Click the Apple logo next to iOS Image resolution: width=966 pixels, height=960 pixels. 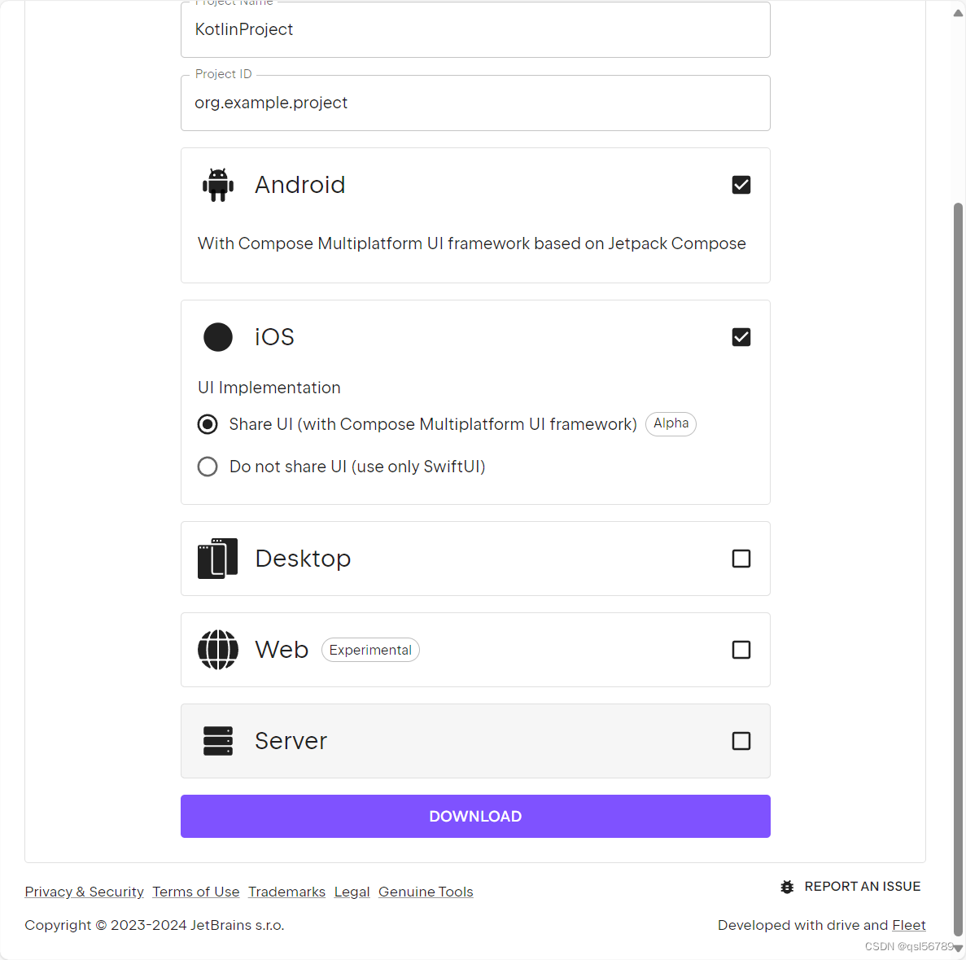tap(217, 336)
